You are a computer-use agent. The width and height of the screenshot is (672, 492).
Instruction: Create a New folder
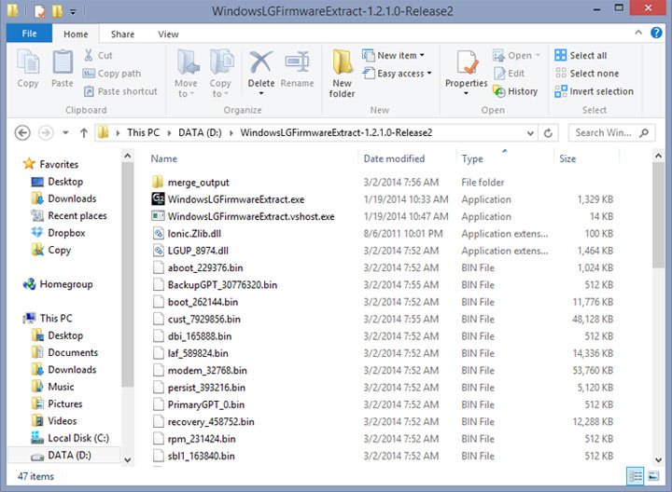pyautogui.click(x=342, y=73)
